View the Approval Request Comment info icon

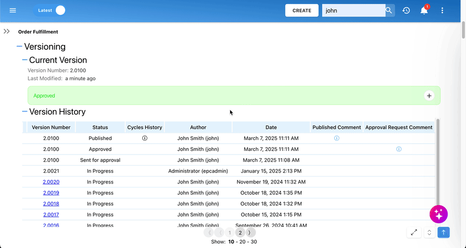[399, 149]
